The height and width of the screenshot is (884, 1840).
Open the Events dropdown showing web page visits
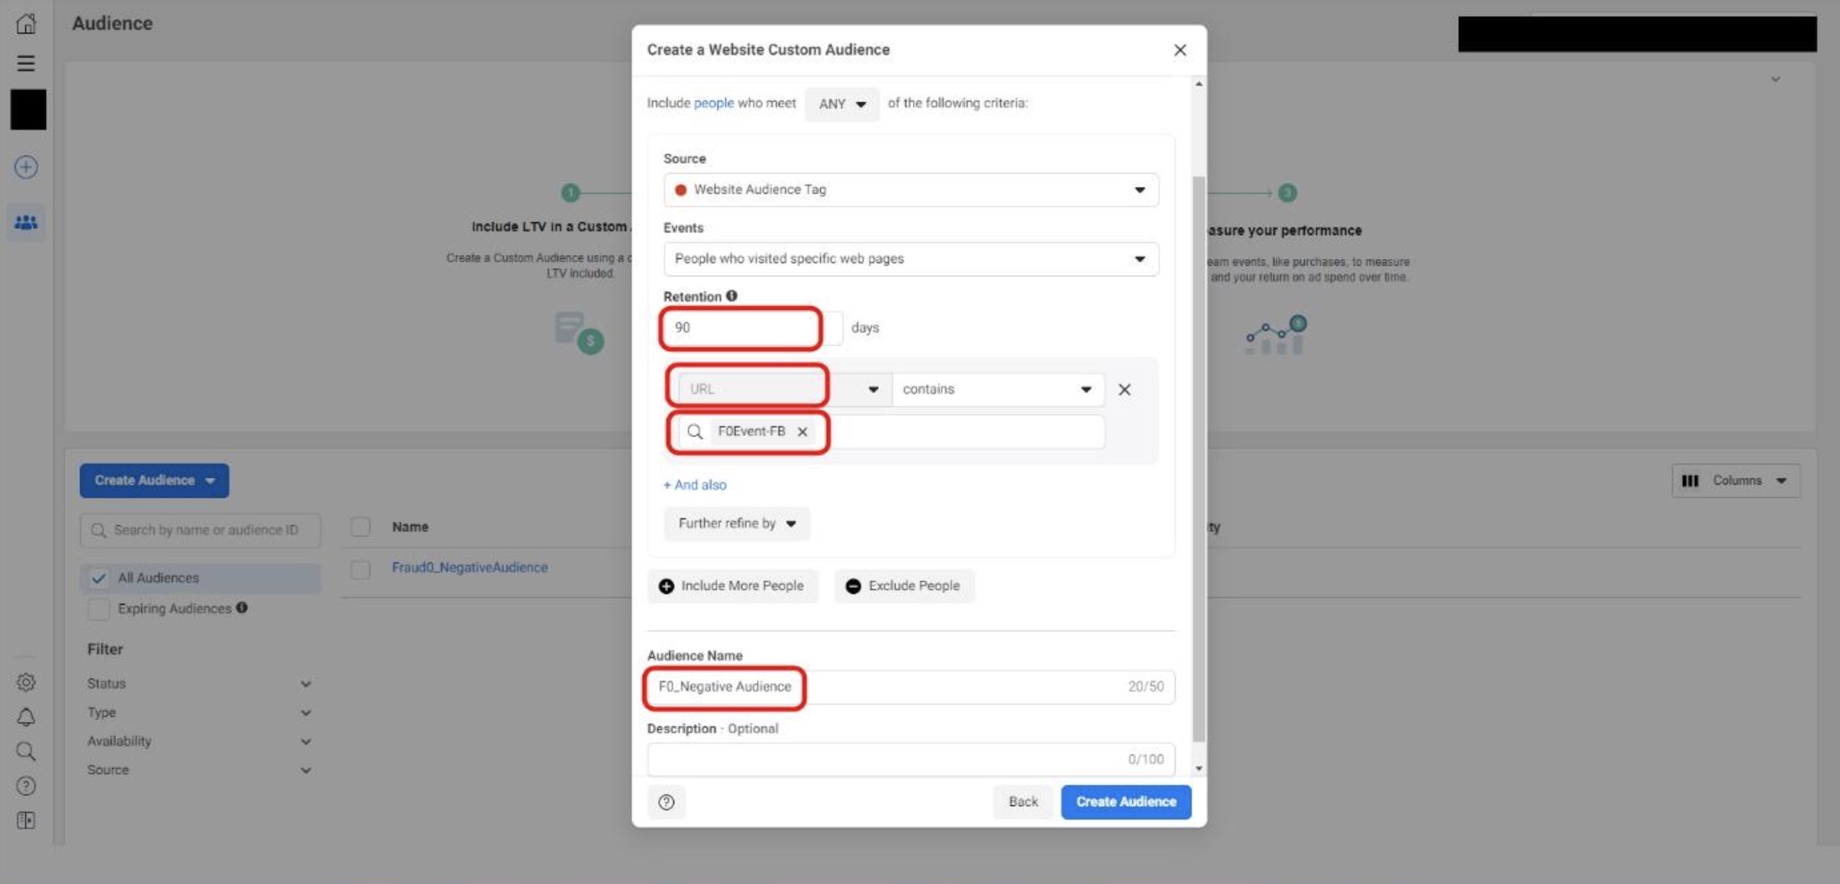[909, 259]
